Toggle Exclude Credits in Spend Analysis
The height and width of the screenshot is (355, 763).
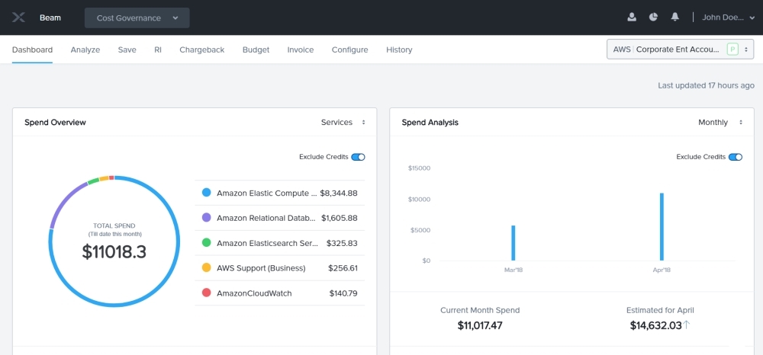click(736, 157)
